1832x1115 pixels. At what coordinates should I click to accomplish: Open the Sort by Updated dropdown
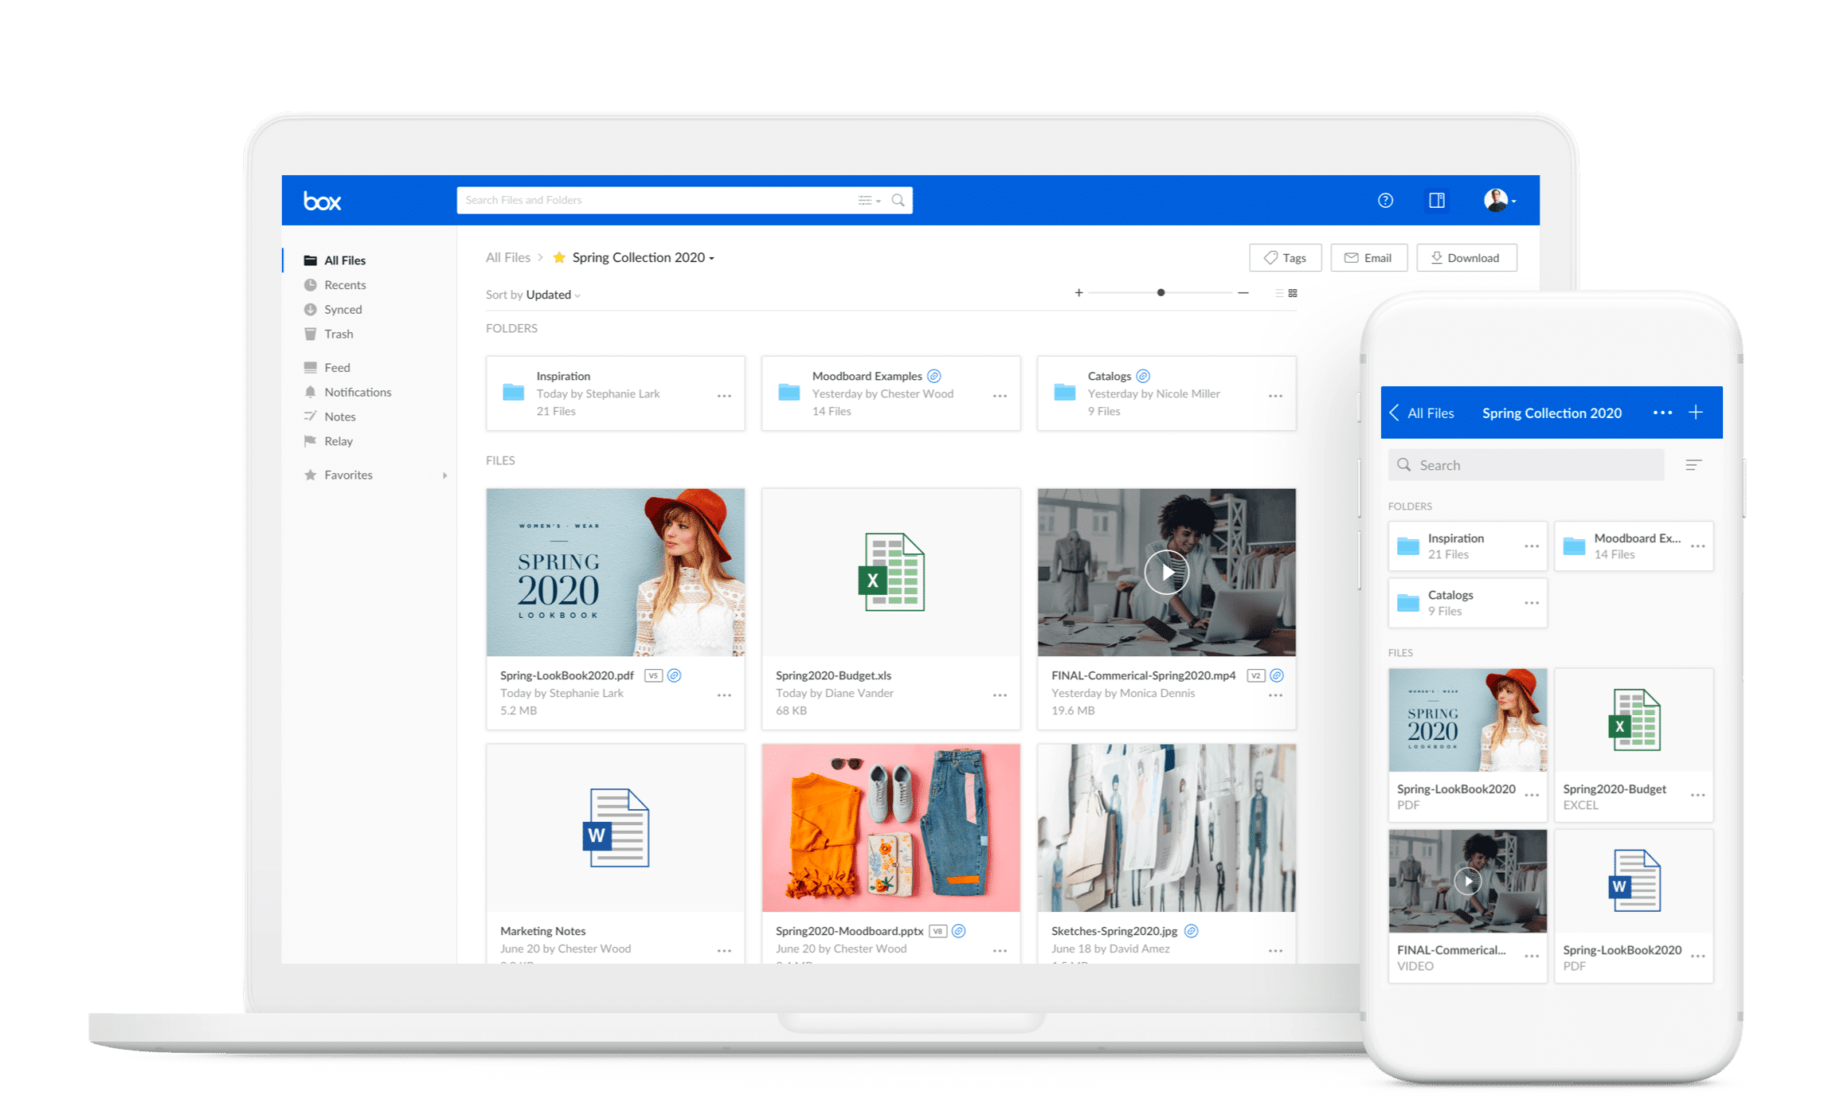point(534,295)
